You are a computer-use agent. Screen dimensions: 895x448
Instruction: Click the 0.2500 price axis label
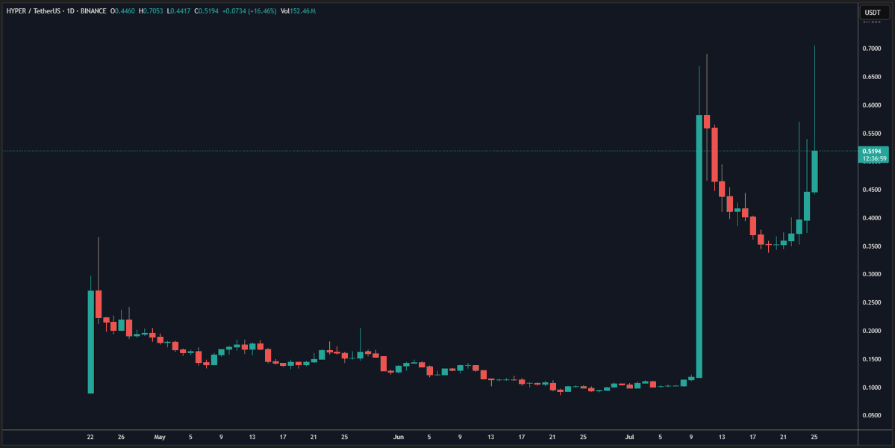click(873, 303)
